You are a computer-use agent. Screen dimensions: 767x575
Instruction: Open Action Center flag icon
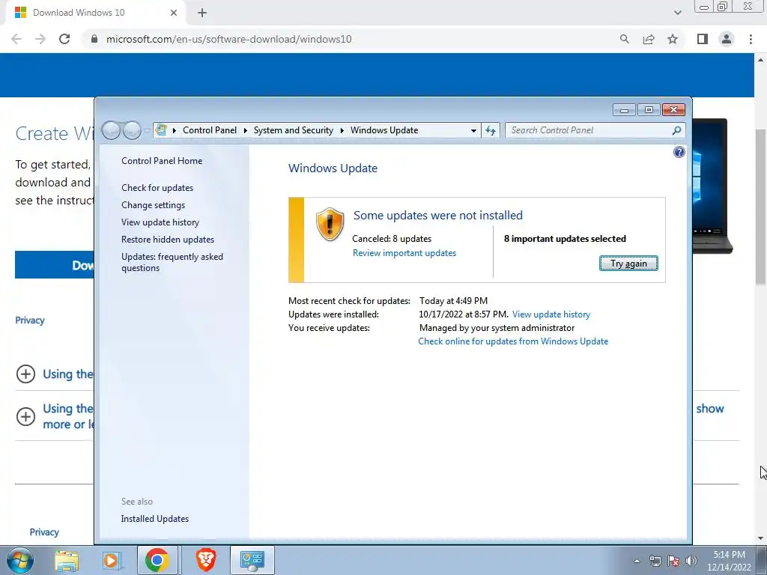click(x=673, y=561)
